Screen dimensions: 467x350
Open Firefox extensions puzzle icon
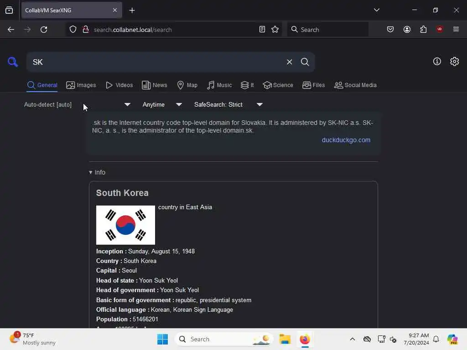[x=423, y=30]
